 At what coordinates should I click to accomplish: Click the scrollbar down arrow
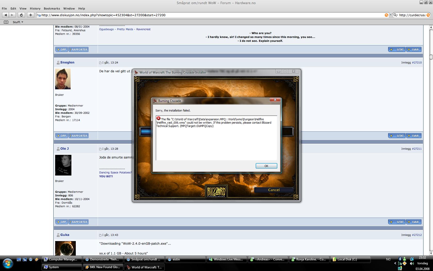point(431,254)
